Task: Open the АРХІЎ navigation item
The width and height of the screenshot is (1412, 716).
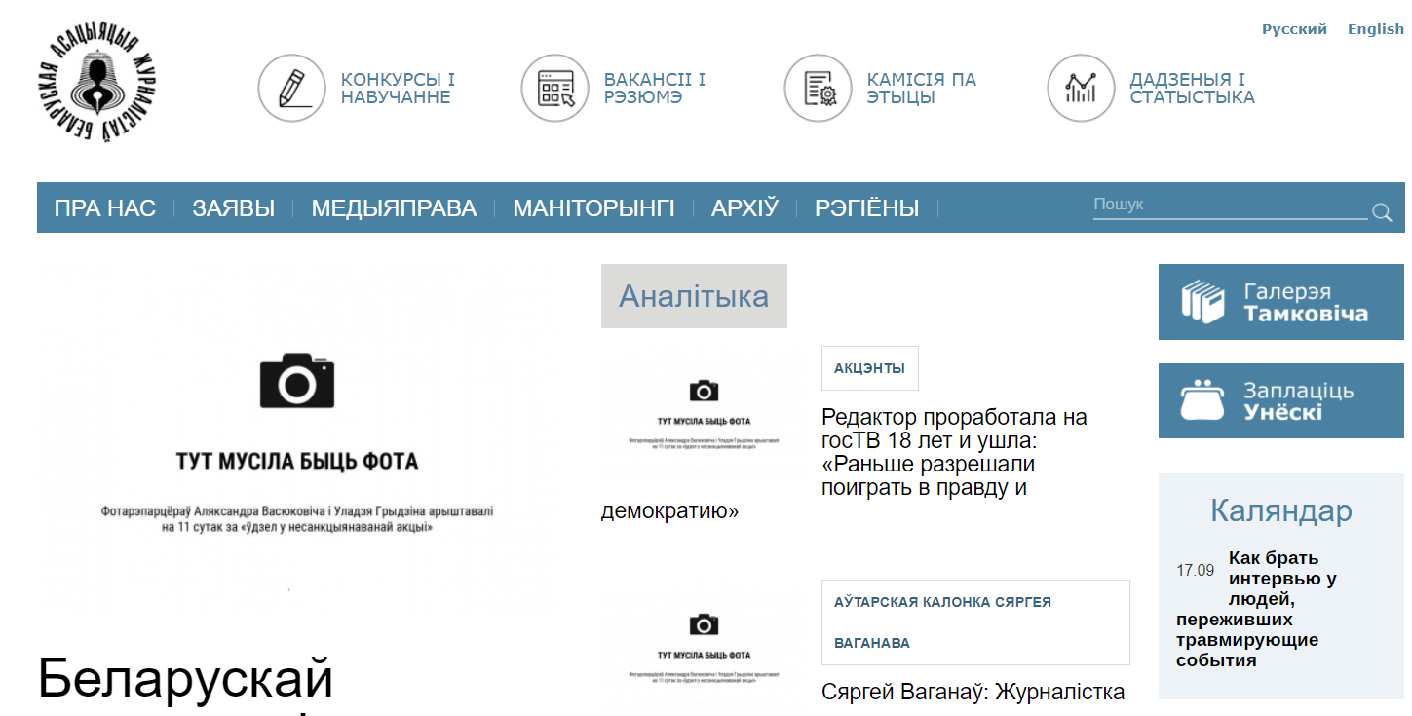Action: point(744,208)
